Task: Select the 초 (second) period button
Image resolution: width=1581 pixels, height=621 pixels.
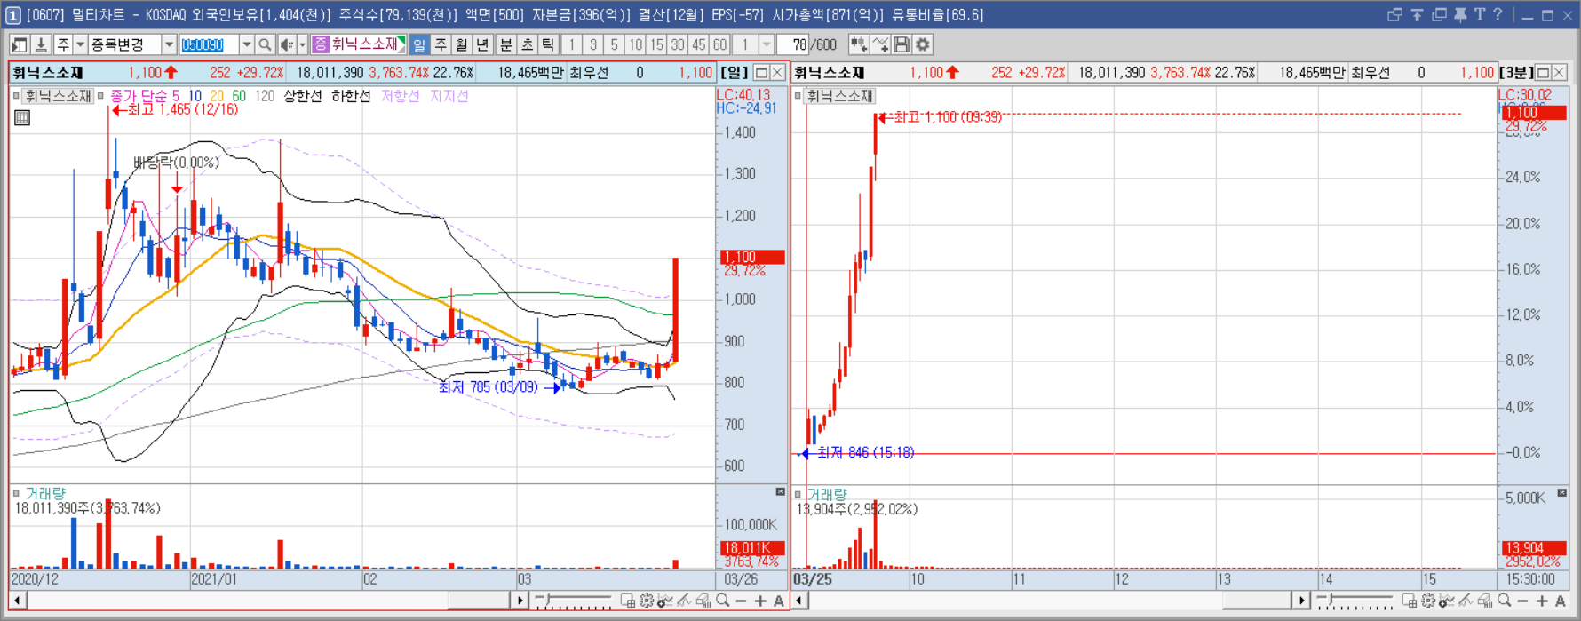Action: tap(527, 44)
